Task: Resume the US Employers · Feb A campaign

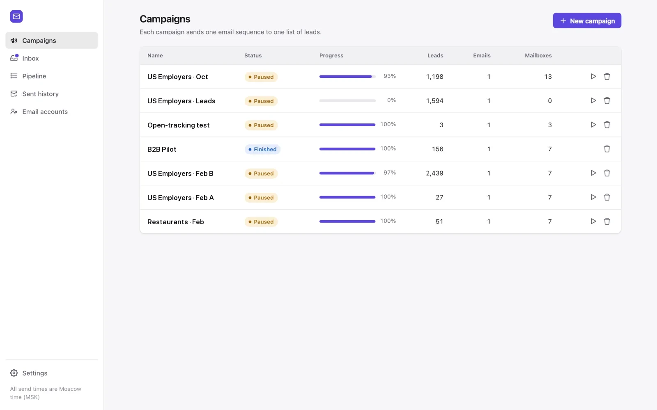Action: [593, 197]
